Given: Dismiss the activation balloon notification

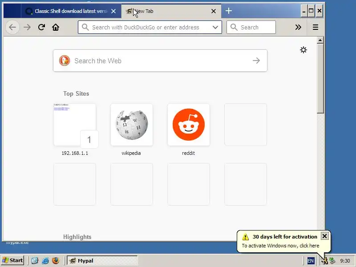Looking at the screenshot, I should [x=324, y=236].
